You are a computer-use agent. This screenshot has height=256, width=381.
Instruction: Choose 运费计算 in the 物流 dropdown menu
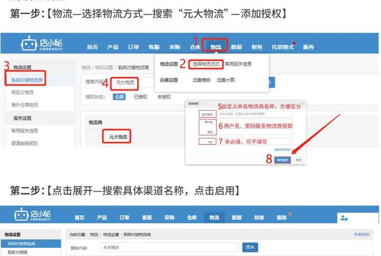point(225,80)
